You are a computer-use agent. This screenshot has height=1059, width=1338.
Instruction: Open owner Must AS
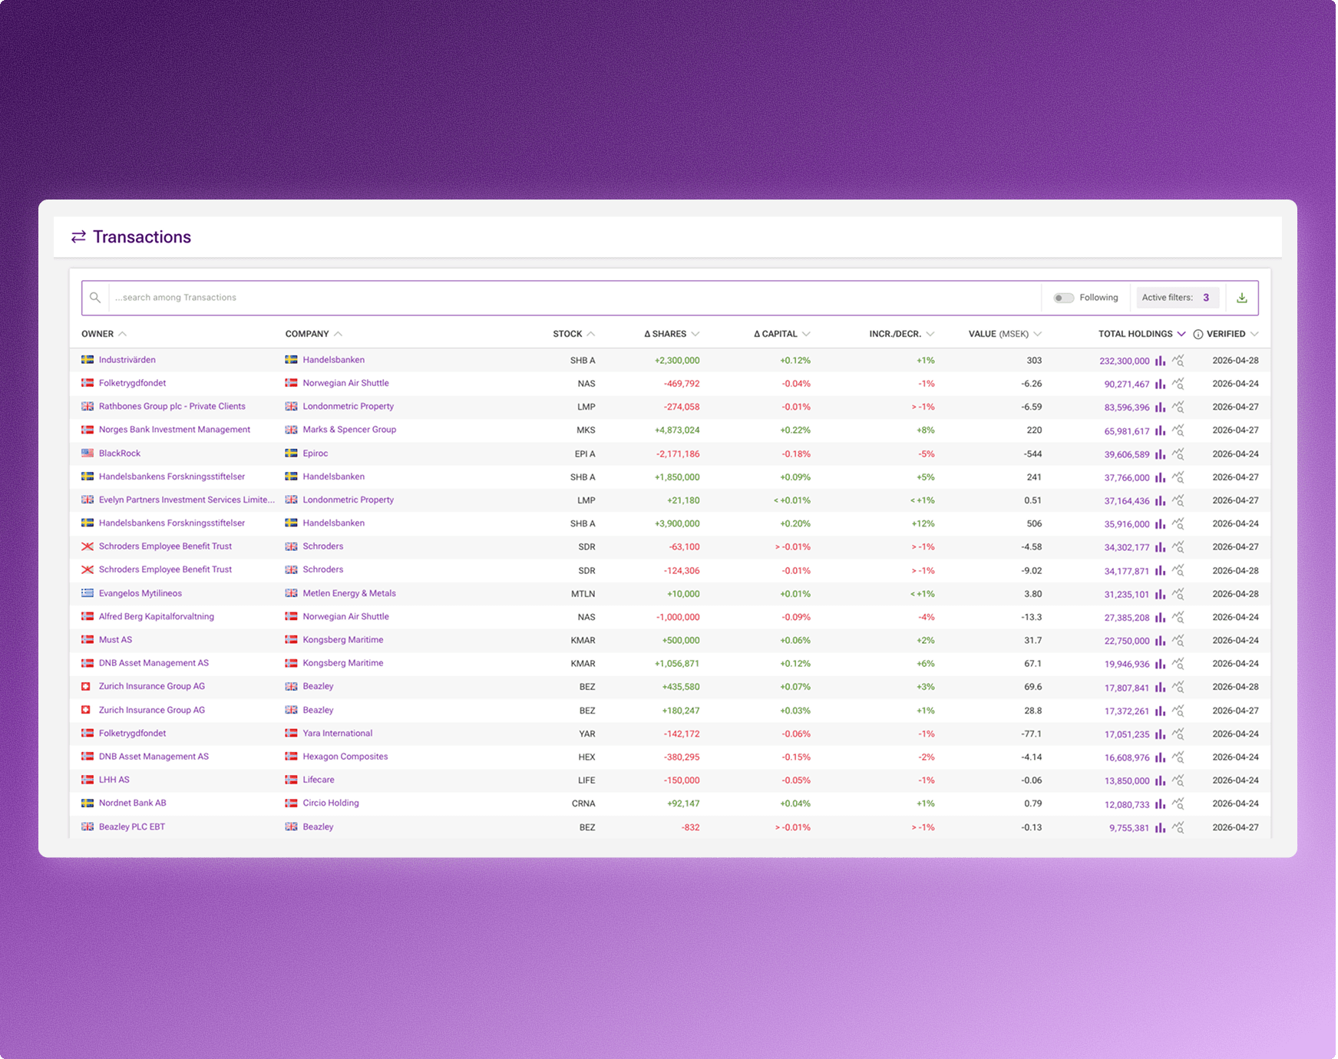pyautogui.click(x=115, y=640)
